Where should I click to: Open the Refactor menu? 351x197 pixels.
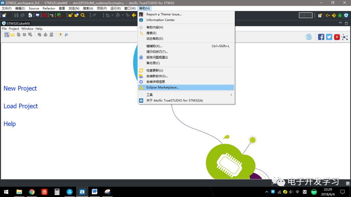point(49,8)
